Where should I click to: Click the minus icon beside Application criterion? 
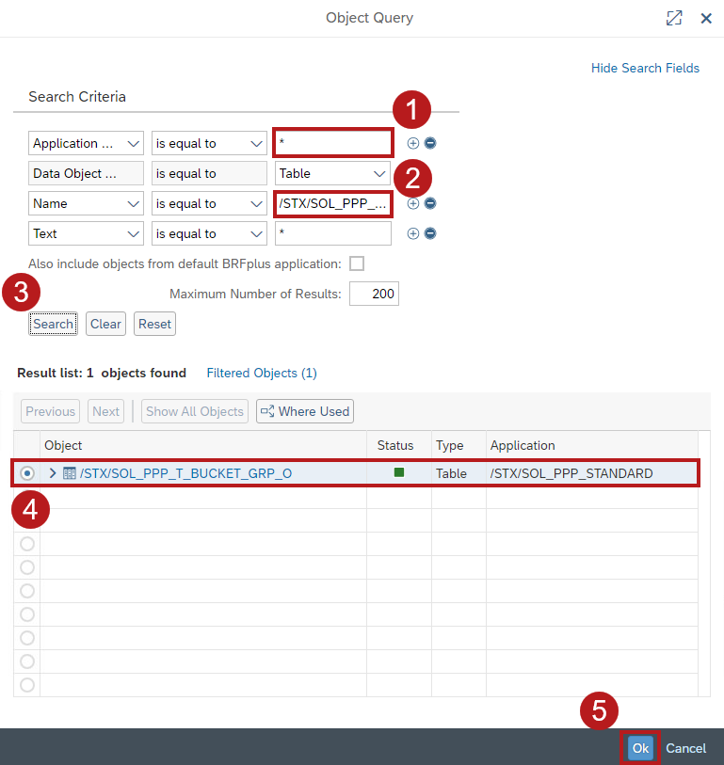[430, 143]
